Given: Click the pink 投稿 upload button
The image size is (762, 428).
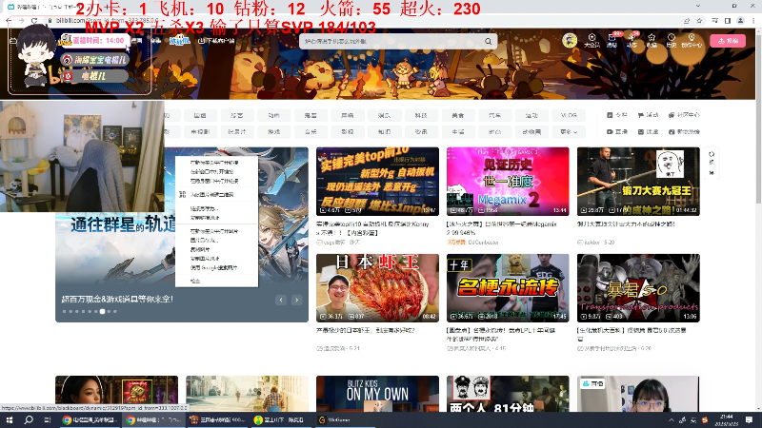Looking at the screenshot, I should click(x=728, y=41).
